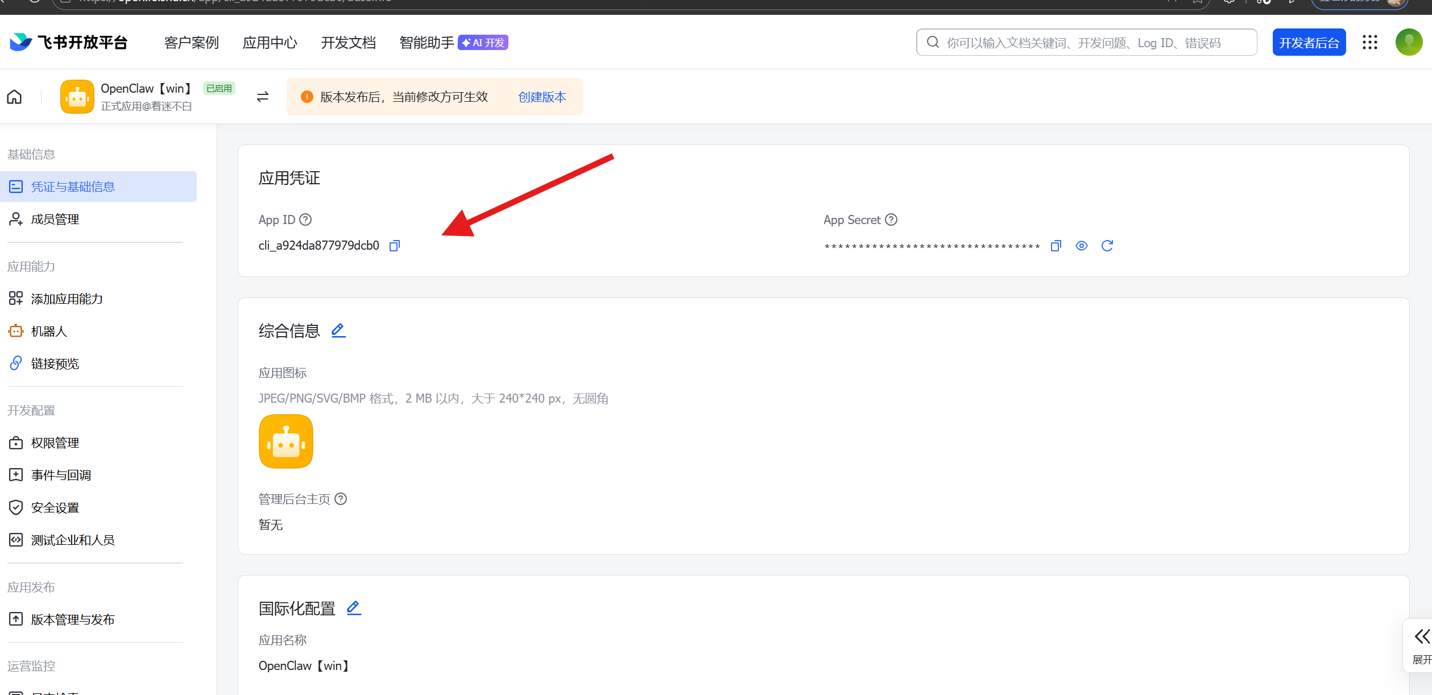The height and width of the screenshot is (695, 1432).
Task: Open 机器人 in the sidebar
Action: pos(49,332)
